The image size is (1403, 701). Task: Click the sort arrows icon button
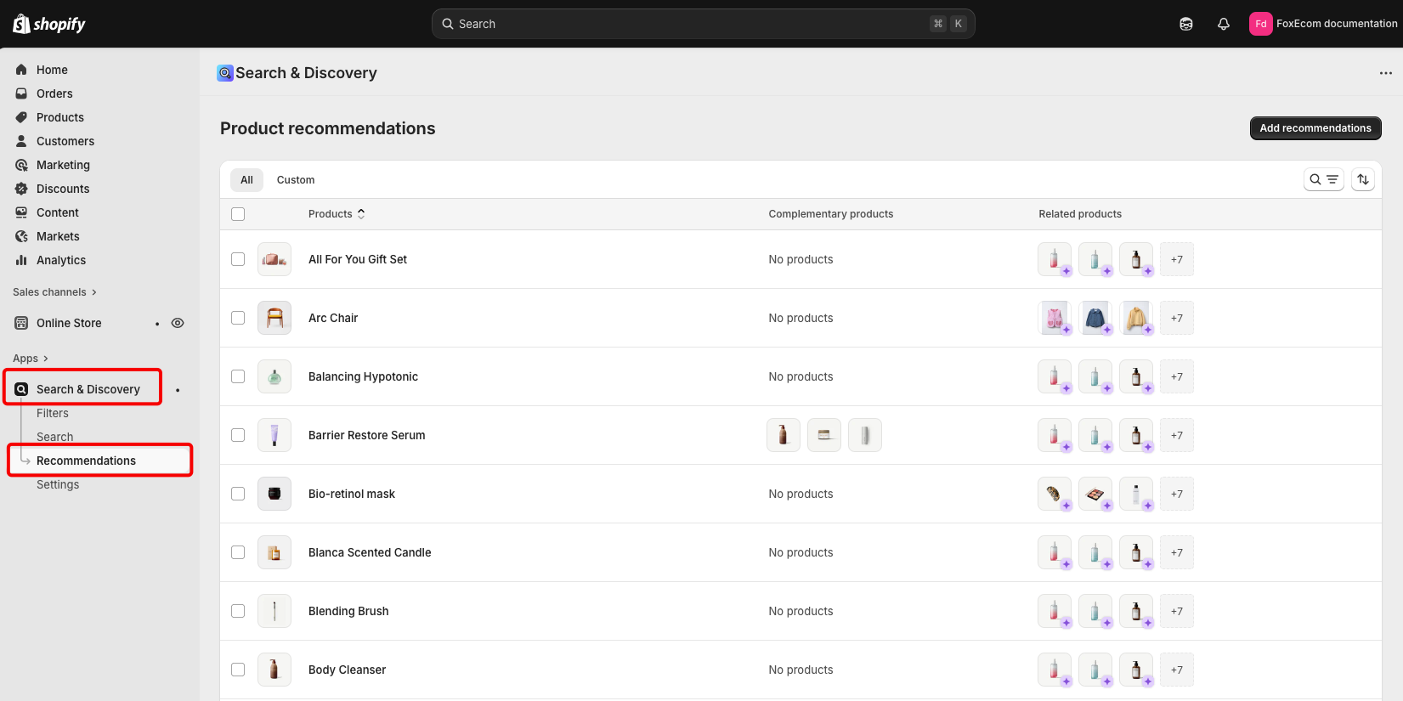pos(1362,179)
